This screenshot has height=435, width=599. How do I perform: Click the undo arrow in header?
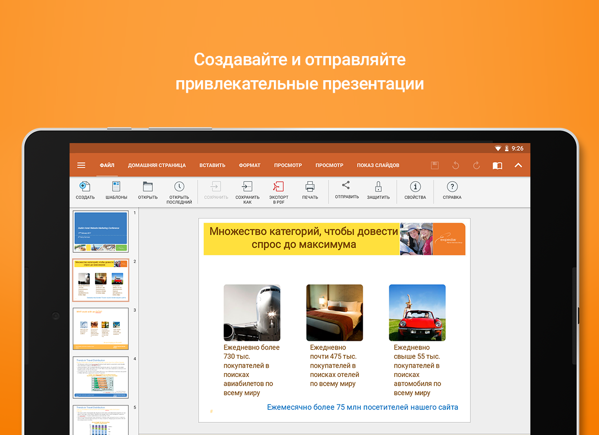(456, 165)
